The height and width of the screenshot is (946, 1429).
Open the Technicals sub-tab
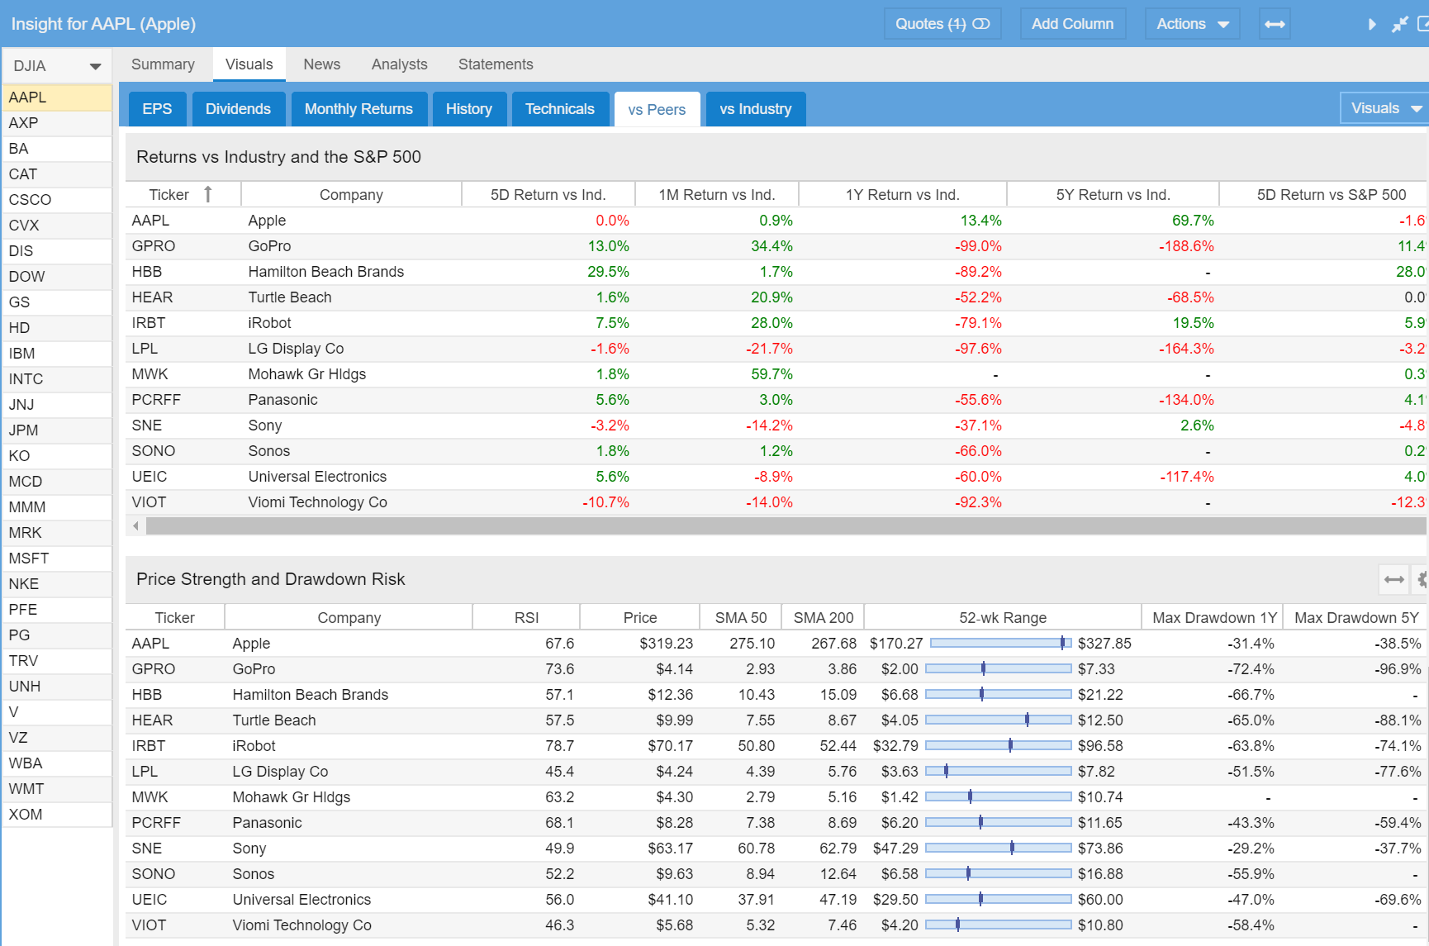(x=559, y=109)
